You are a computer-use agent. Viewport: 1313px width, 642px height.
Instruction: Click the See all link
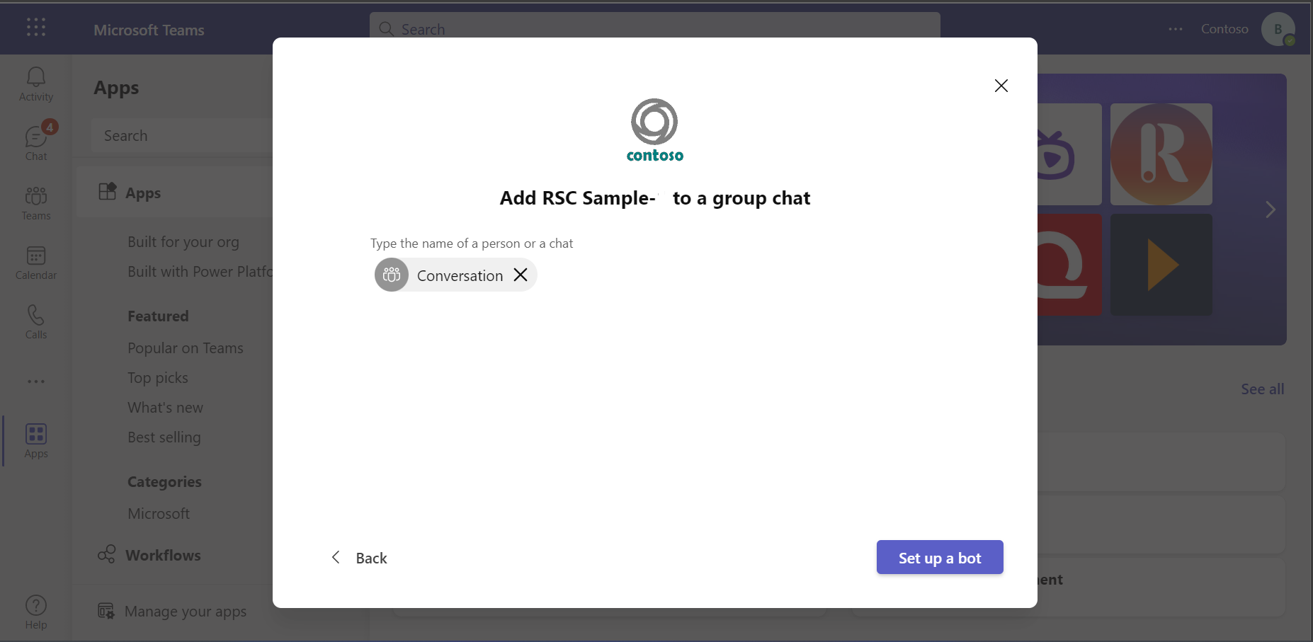[1262, 389]
